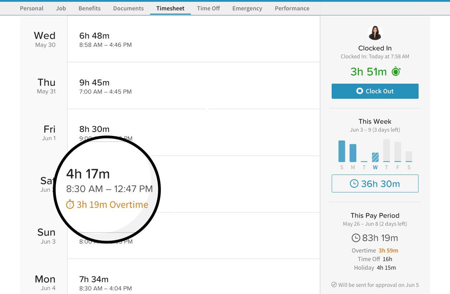Click the approval checkmark icon

coord(334,285)
